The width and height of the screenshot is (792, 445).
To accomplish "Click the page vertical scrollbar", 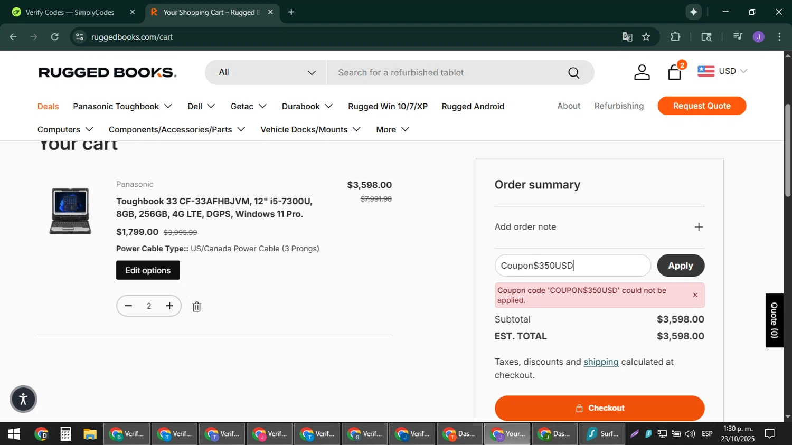I will coord(788,150).
